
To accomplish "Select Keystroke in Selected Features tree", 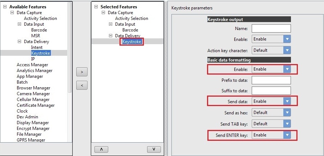I will tap(132, 42).
